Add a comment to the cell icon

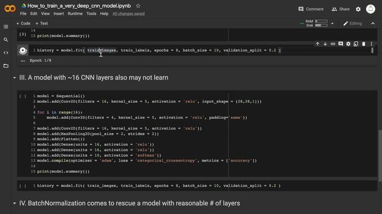click(x=341, y=44)
